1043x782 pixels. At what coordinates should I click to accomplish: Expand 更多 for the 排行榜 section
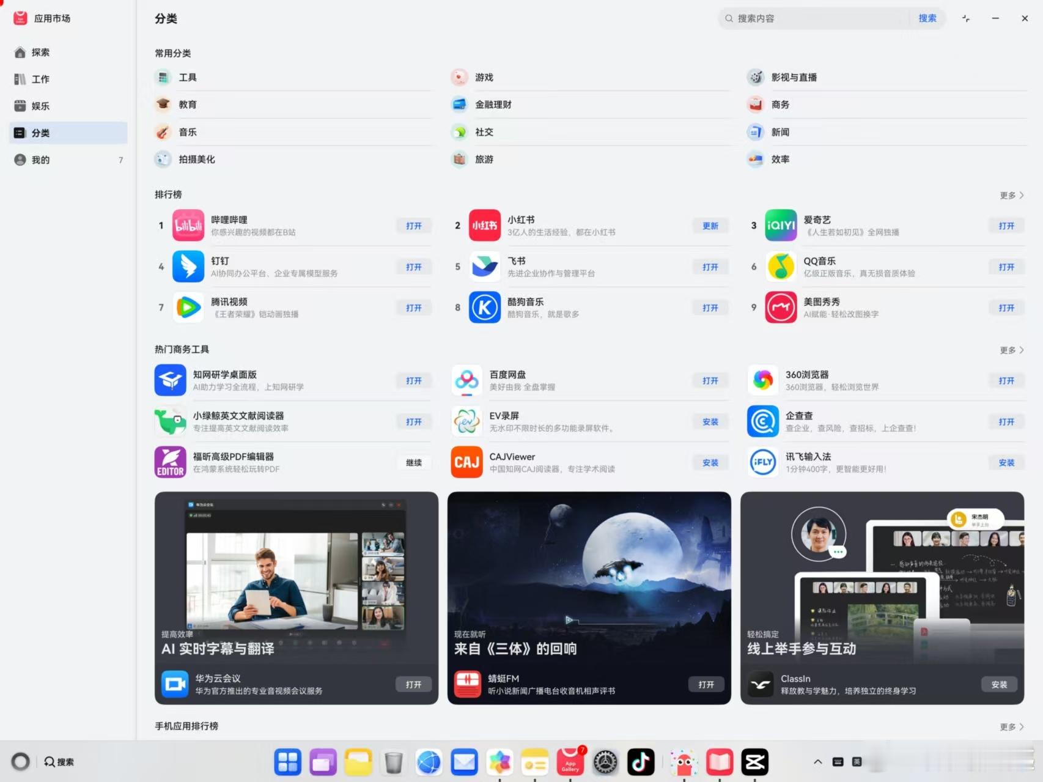click(1012, 195)
